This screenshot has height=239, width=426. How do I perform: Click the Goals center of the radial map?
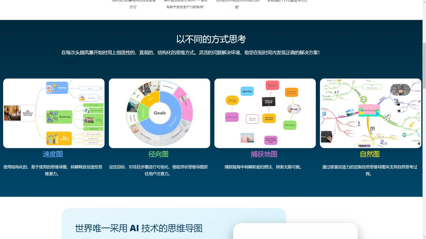pos(160,113)
